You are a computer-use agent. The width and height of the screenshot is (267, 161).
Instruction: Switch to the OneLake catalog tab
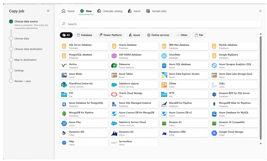[x=110, y=11]
